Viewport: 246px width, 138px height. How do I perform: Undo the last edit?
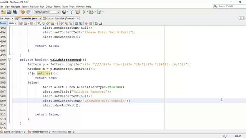point(22,12)
